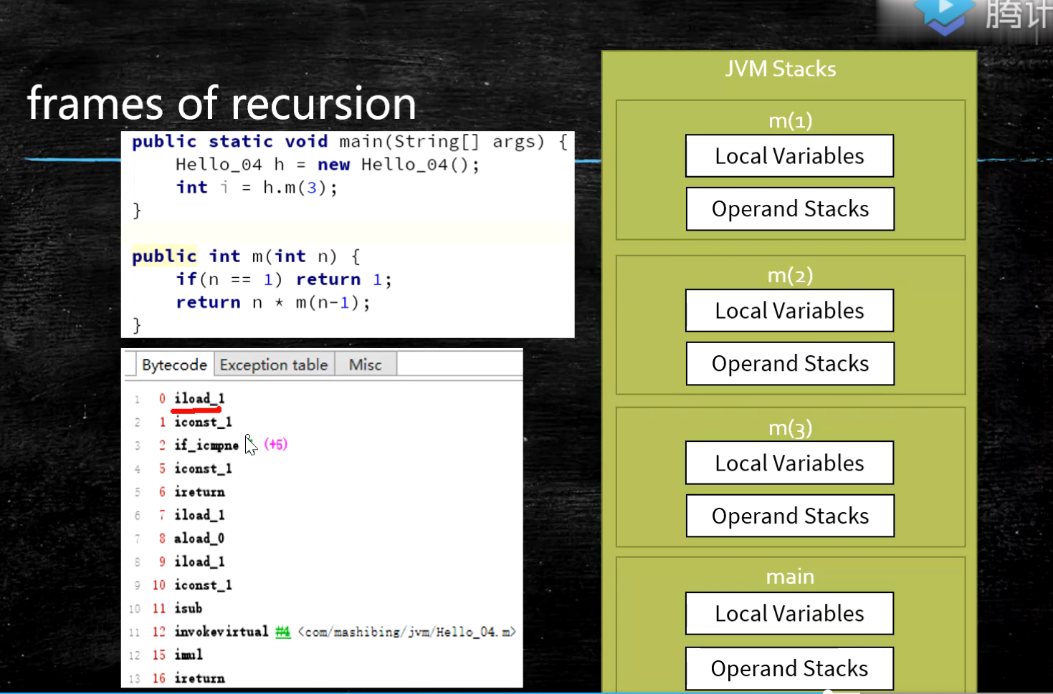The height and width of the screenshot is (694, 1053).
Task: Click Operand Stacks box in m(2) frame
Action: click(x=790, y=364)
